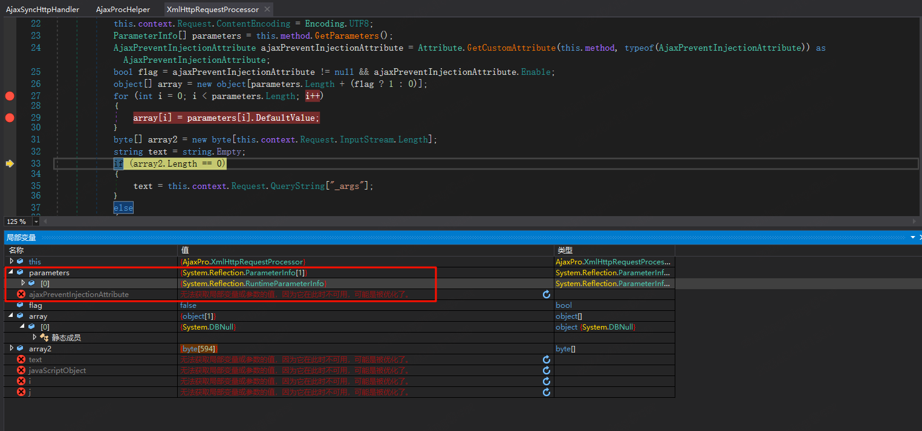Image resolution: width=922 pixels, height=431 pixels.
Task: Toggle the breakpoint on line 29
Action: click(x=9, y=118)
